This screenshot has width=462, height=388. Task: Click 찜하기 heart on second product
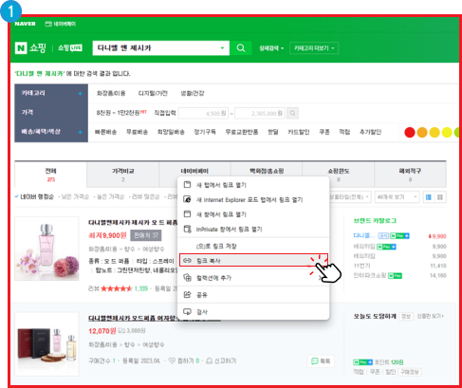184,360
